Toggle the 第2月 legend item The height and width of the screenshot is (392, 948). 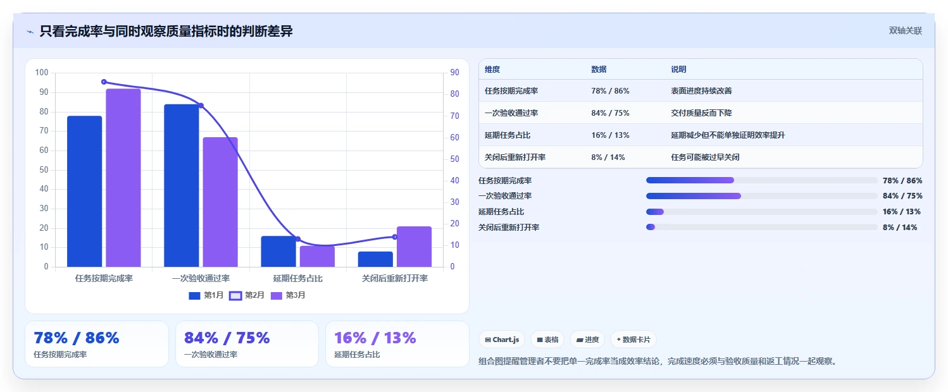[x=247, y=295]
